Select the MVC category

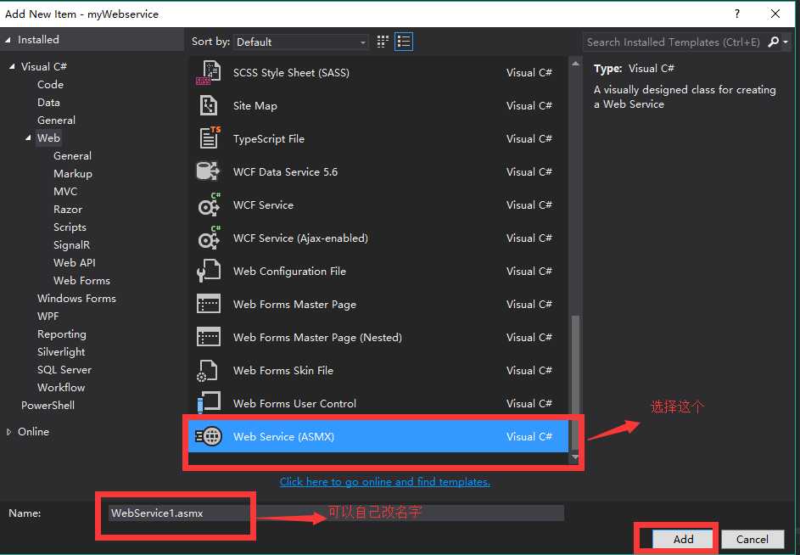tap(65, 192)
